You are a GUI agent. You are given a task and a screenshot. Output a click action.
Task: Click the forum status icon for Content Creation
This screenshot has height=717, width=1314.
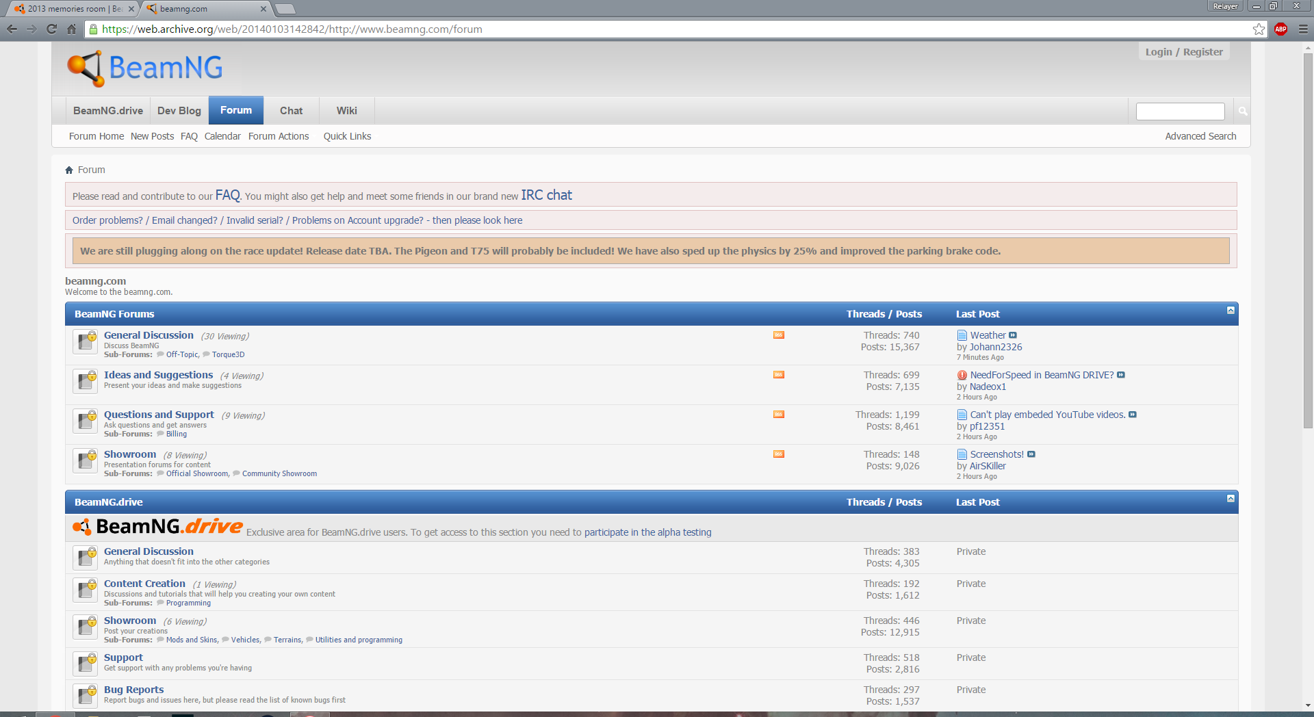[86, 589]
